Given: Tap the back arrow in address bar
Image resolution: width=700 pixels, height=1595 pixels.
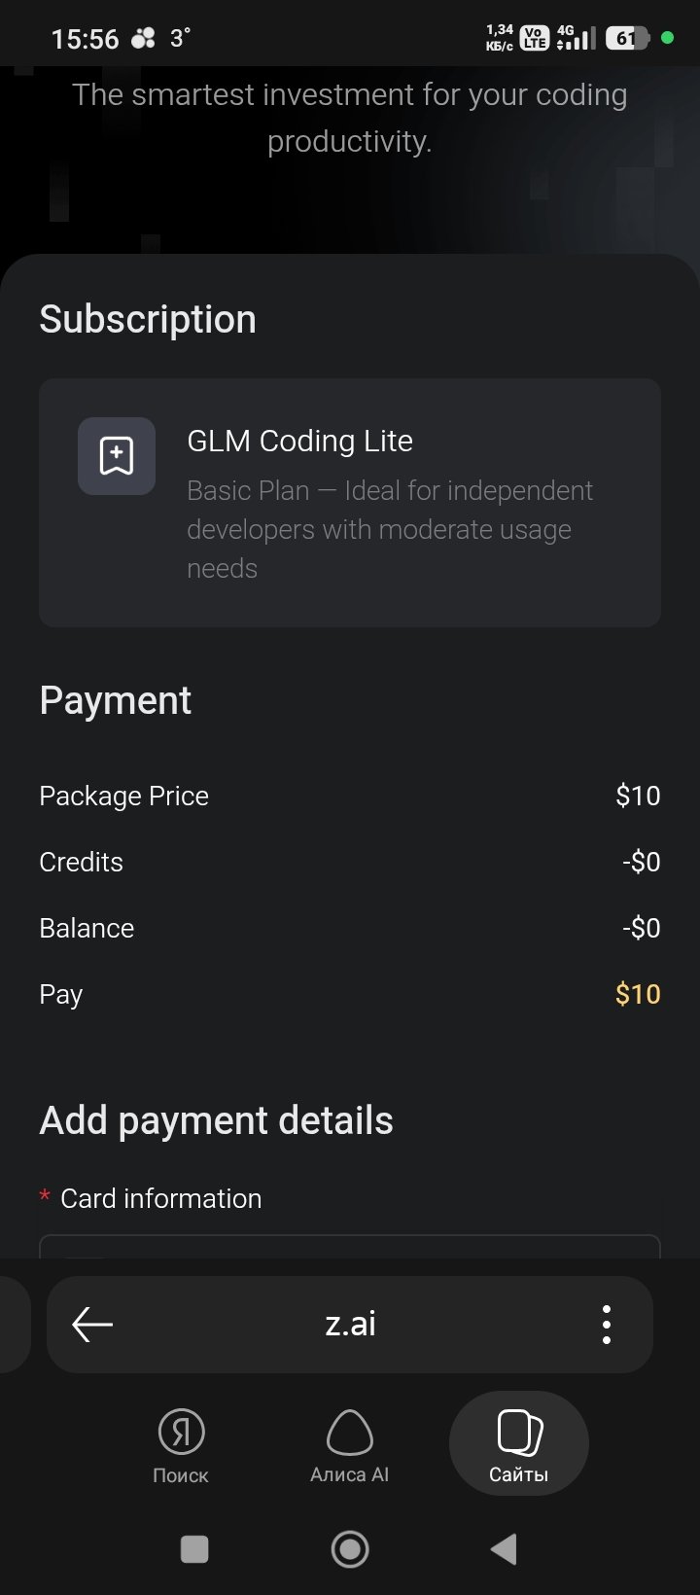Looking at the screenshot, I should click(92, 1324).
